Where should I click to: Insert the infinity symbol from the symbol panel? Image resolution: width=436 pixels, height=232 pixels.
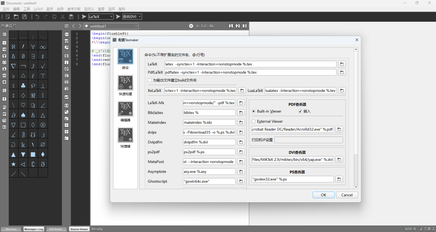click(43, 46)
